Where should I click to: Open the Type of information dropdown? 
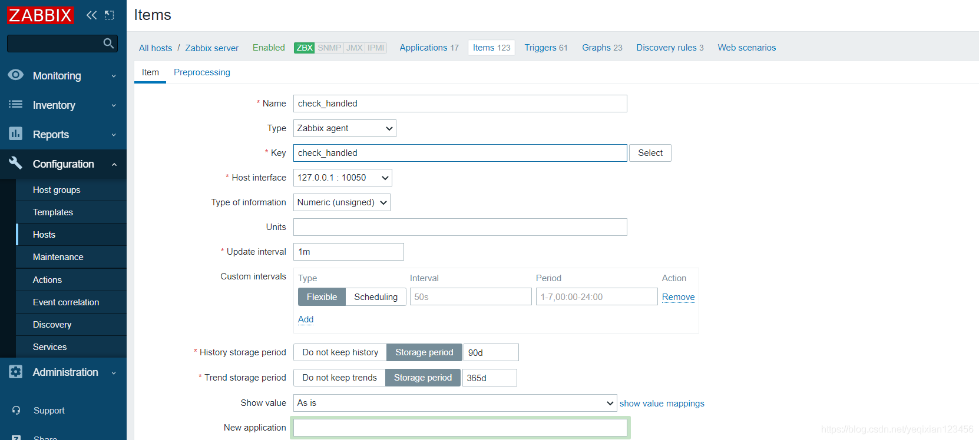pos(342,202)
